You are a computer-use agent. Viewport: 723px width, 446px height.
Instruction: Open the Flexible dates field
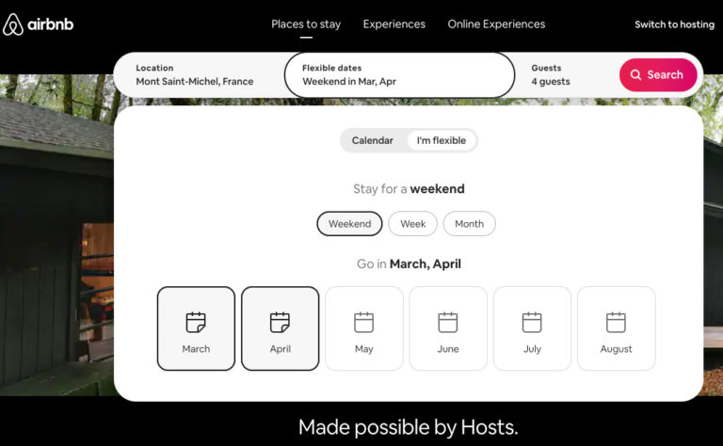399,74
